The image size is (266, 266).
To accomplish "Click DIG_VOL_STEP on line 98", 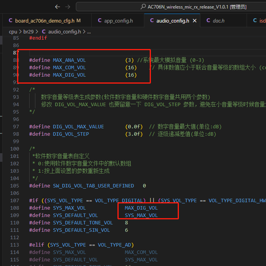I will (71, 134).
